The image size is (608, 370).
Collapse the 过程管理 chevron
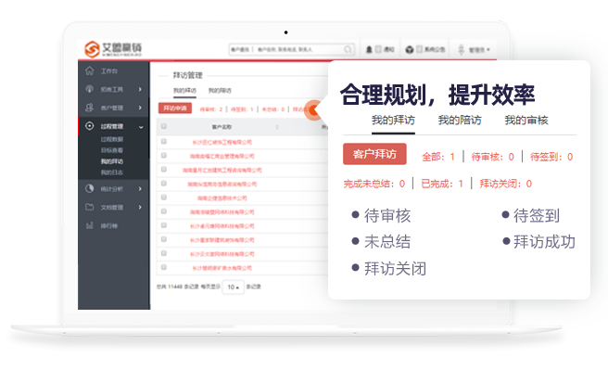coord(141,127)
